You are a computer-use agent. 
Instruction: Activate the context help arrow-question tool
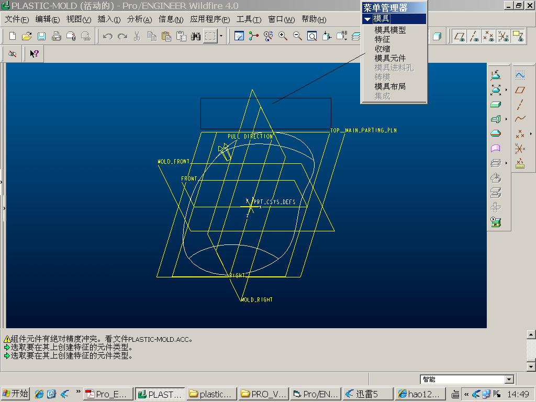pos(34,54)
